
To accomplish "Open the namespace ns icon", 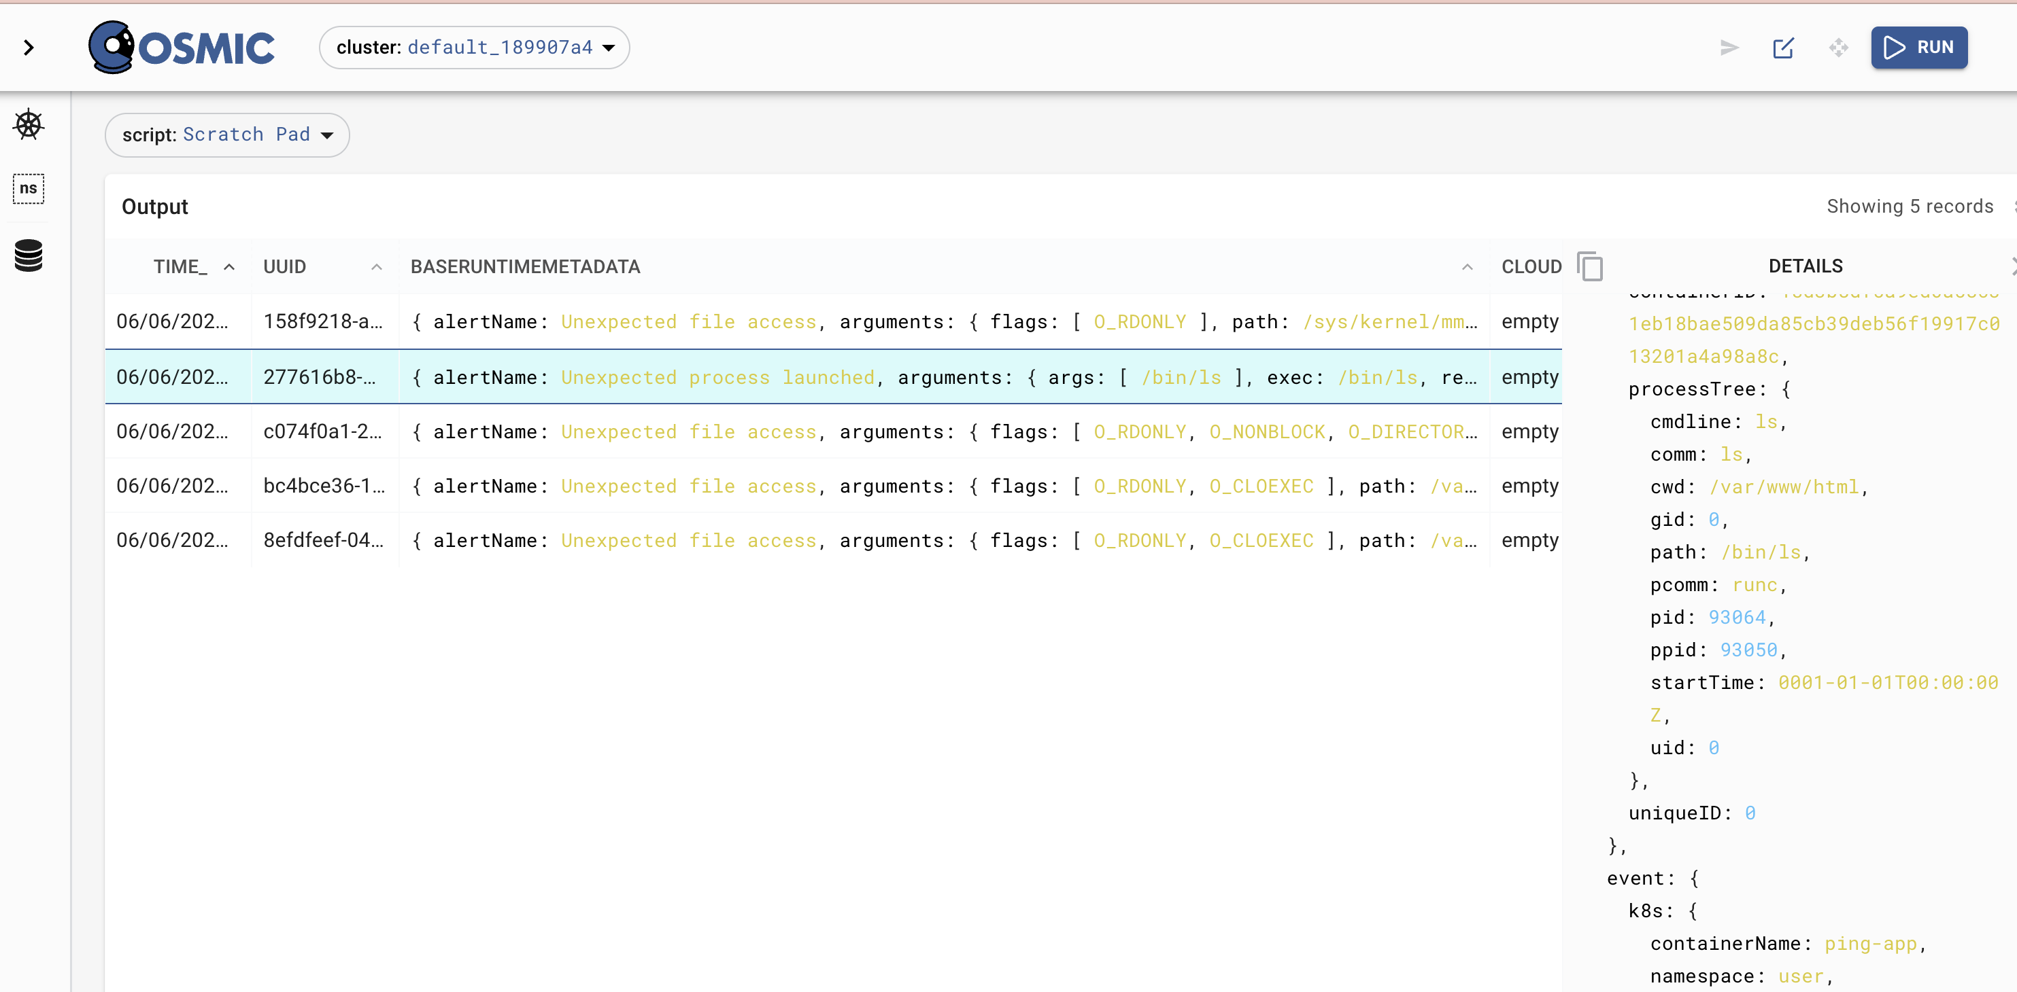I will tap(28, 188).
